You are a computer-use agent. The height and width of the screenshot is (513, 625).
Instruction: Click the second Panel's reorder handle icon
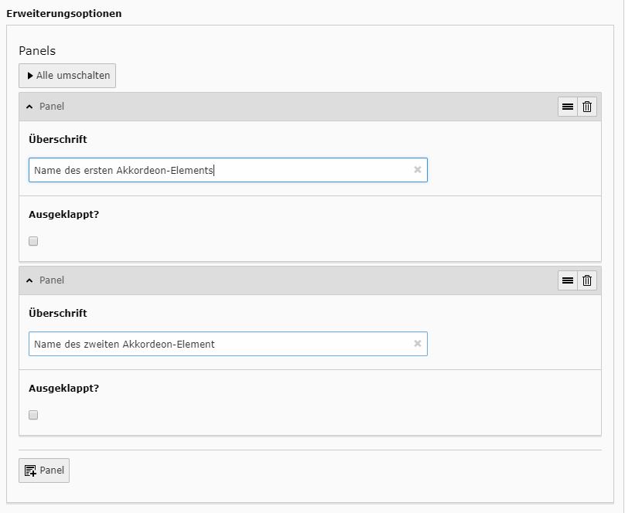[568, 280]
